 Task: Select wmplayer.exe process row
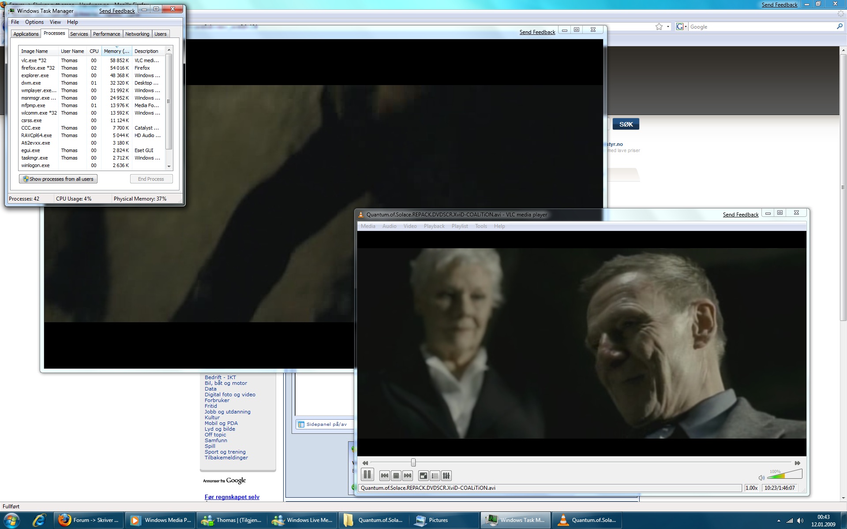[x=92, y=90]
